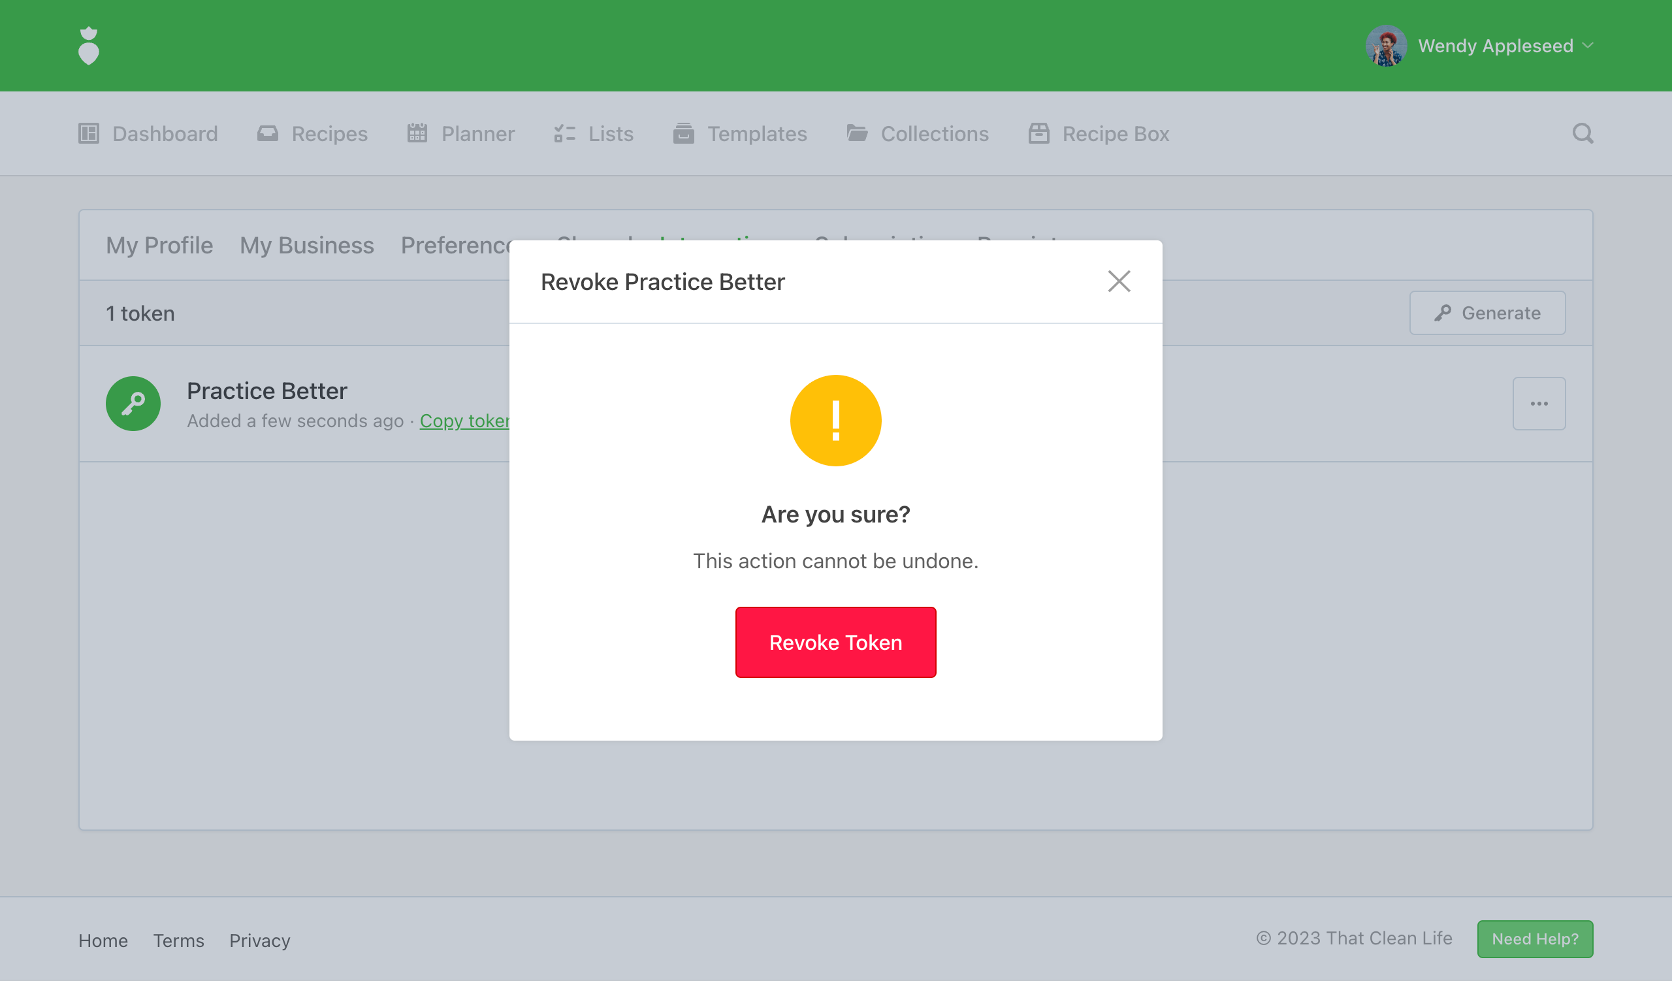Click the Generate token button
The width and height of the screenshot is (1672, 981).
(x=1487, y=313)
